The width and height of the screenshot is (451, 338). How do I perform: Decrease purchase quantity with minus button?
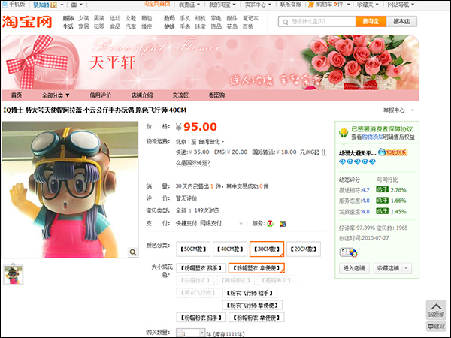(x=179, y=333)
